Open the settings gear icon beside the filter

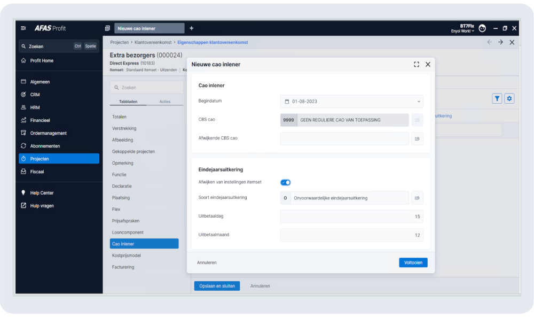(x=509, y=98)
